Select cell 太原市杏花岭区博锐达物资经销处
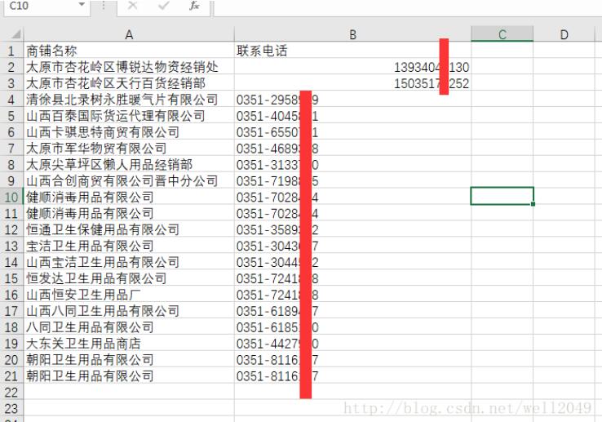Screen dimensions: 602x422 coord(129,67)
